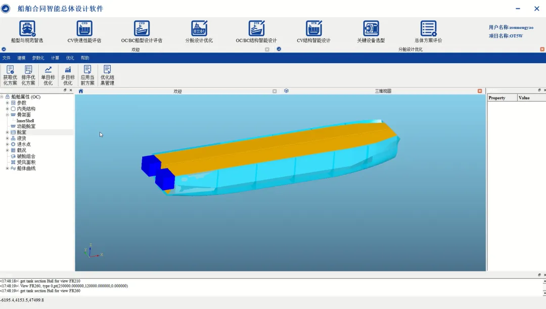This screenshot has width=546, height=309.
Task: Expand the 载况 tree node
Action: [x=7, y=150]
